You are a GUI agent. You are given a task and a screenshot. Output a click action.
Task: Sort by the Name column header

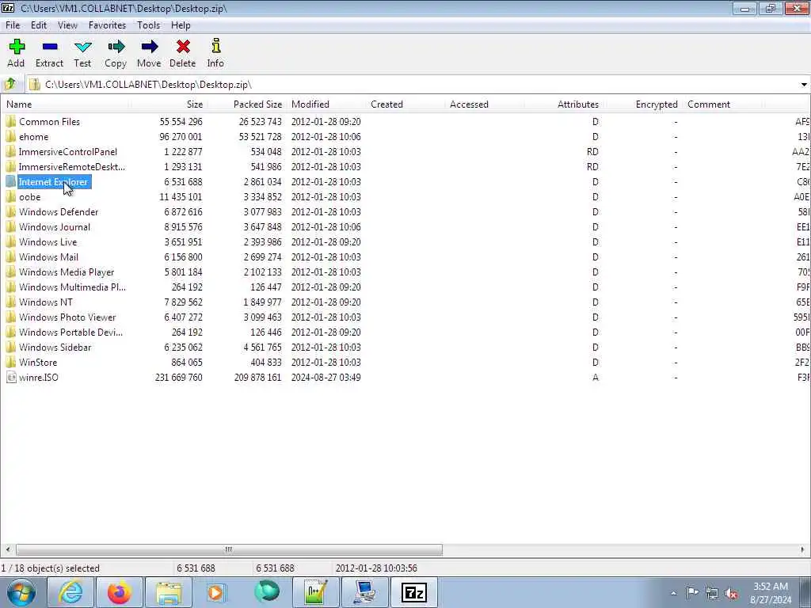tap(66, 104)
